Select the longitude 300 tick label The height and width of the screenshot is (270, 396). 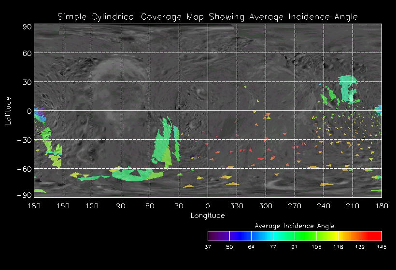point(266,206)
